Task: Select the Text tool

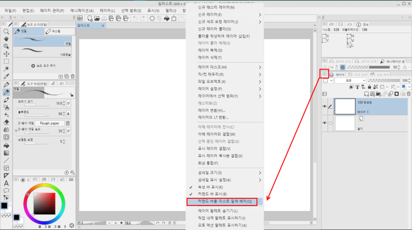Action: [x=6, y=183]
